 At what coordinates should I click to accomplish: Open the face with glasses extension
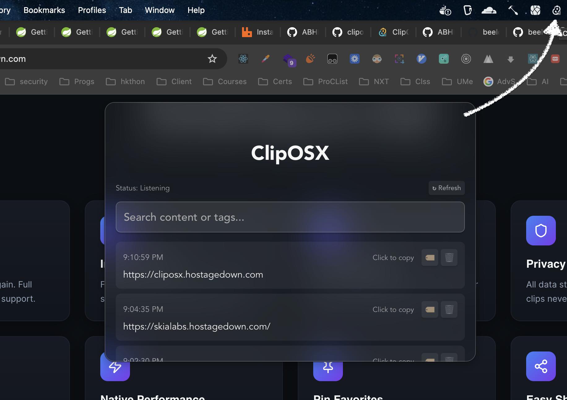pyautogui.click(x=377, y=59)
